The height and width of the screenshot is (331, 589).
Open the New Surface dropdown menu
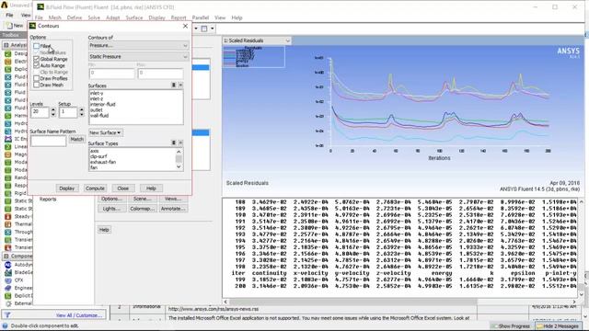[x=105, y=132]
